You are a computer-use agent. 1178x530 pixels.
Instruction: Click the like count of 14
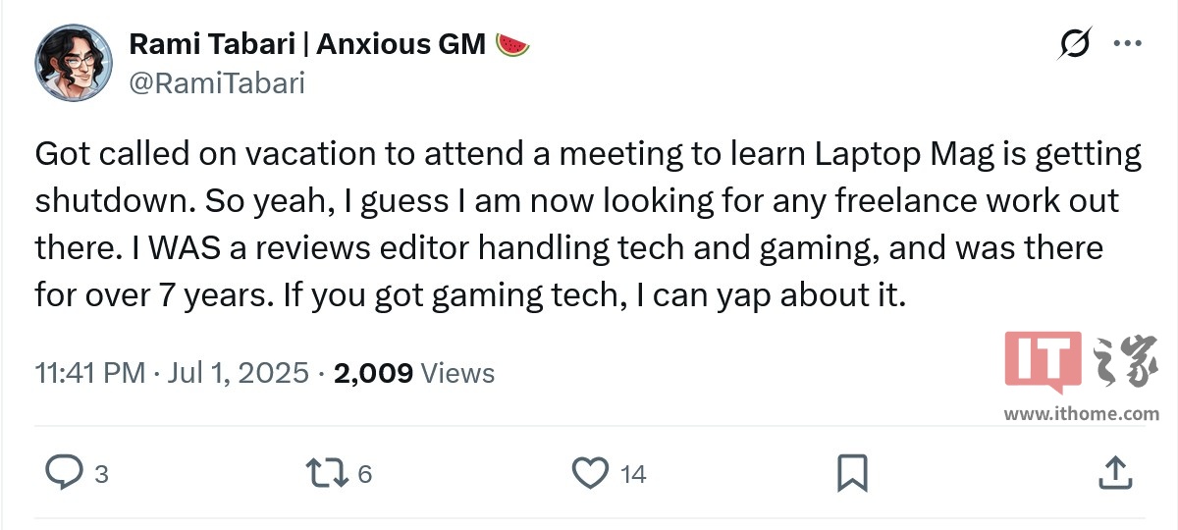pos(633,475)
